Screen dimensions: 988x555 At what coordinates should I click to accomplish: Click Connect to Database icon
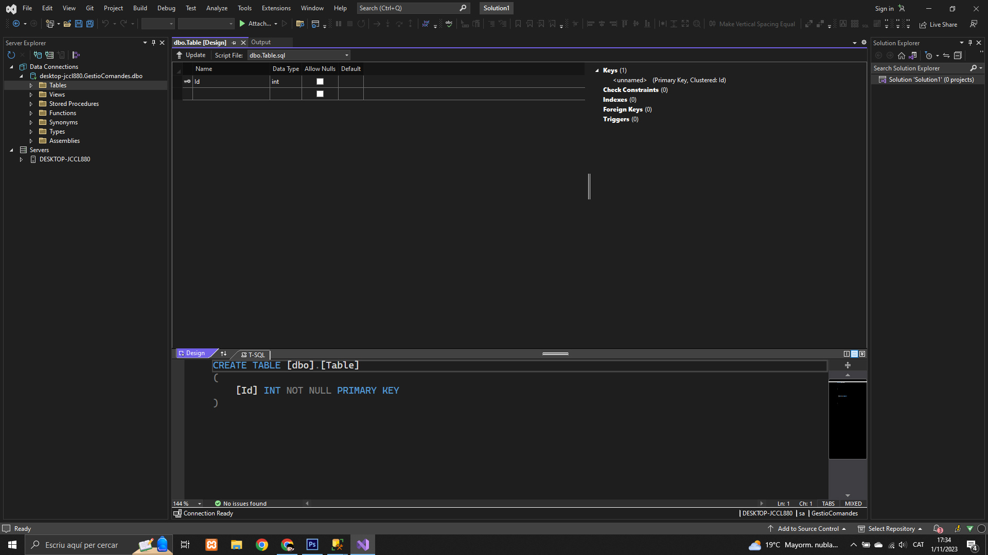(38, 55)
